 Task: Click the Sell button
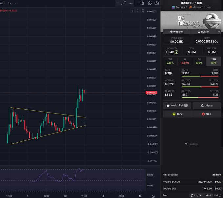[x=206, y=114]
